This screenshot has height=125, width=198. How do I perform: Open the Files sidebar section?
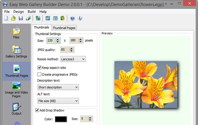coord(16,32)
